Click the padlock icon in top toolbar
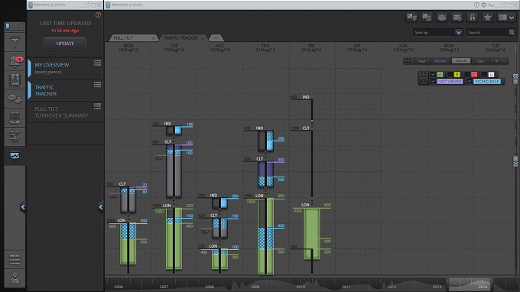The width and height of the screenshot is (520, 292). click(x=473, y=18)
